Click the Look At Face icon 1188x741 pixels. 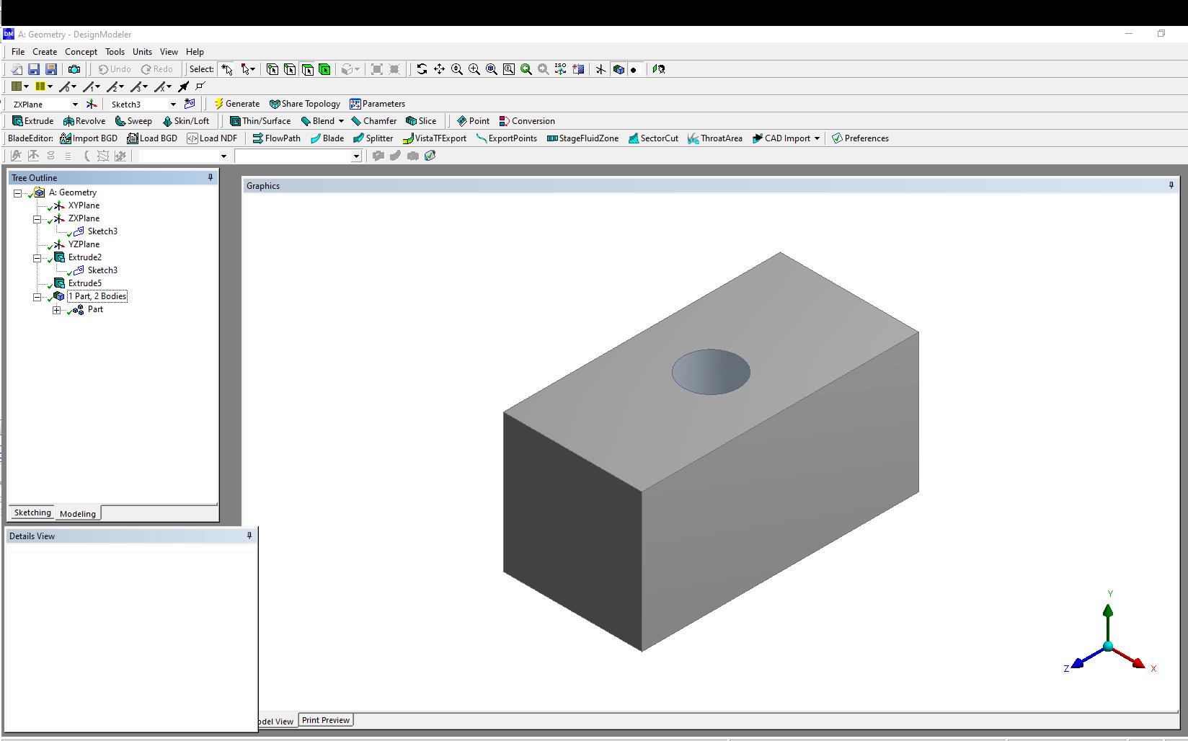(658, 69)
